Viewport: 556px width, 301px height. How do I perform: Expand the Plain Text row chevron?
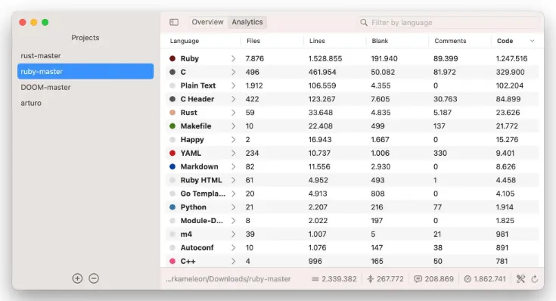click(x=233, y=85)
